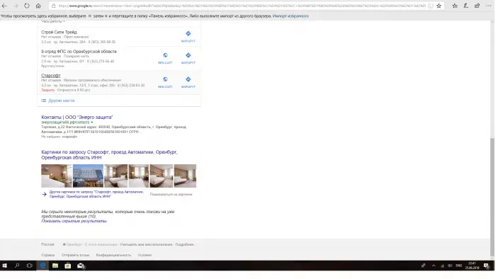
Task: Share this page using share icon
Action: (x=477, y=6)
